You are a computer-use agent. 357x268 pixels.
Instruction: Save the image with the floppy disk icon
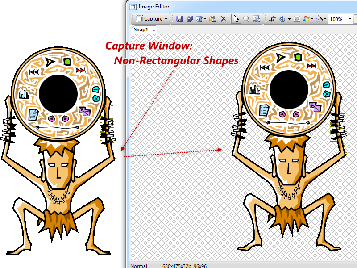(179, 19)
